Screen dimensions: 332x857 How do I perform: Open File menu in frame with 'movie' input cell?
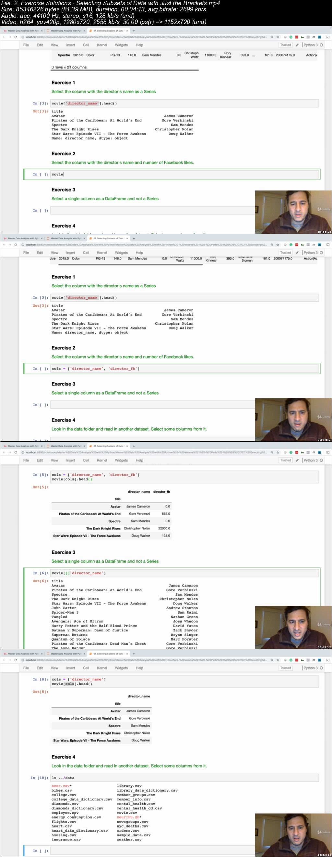click(x=26, y=45)
